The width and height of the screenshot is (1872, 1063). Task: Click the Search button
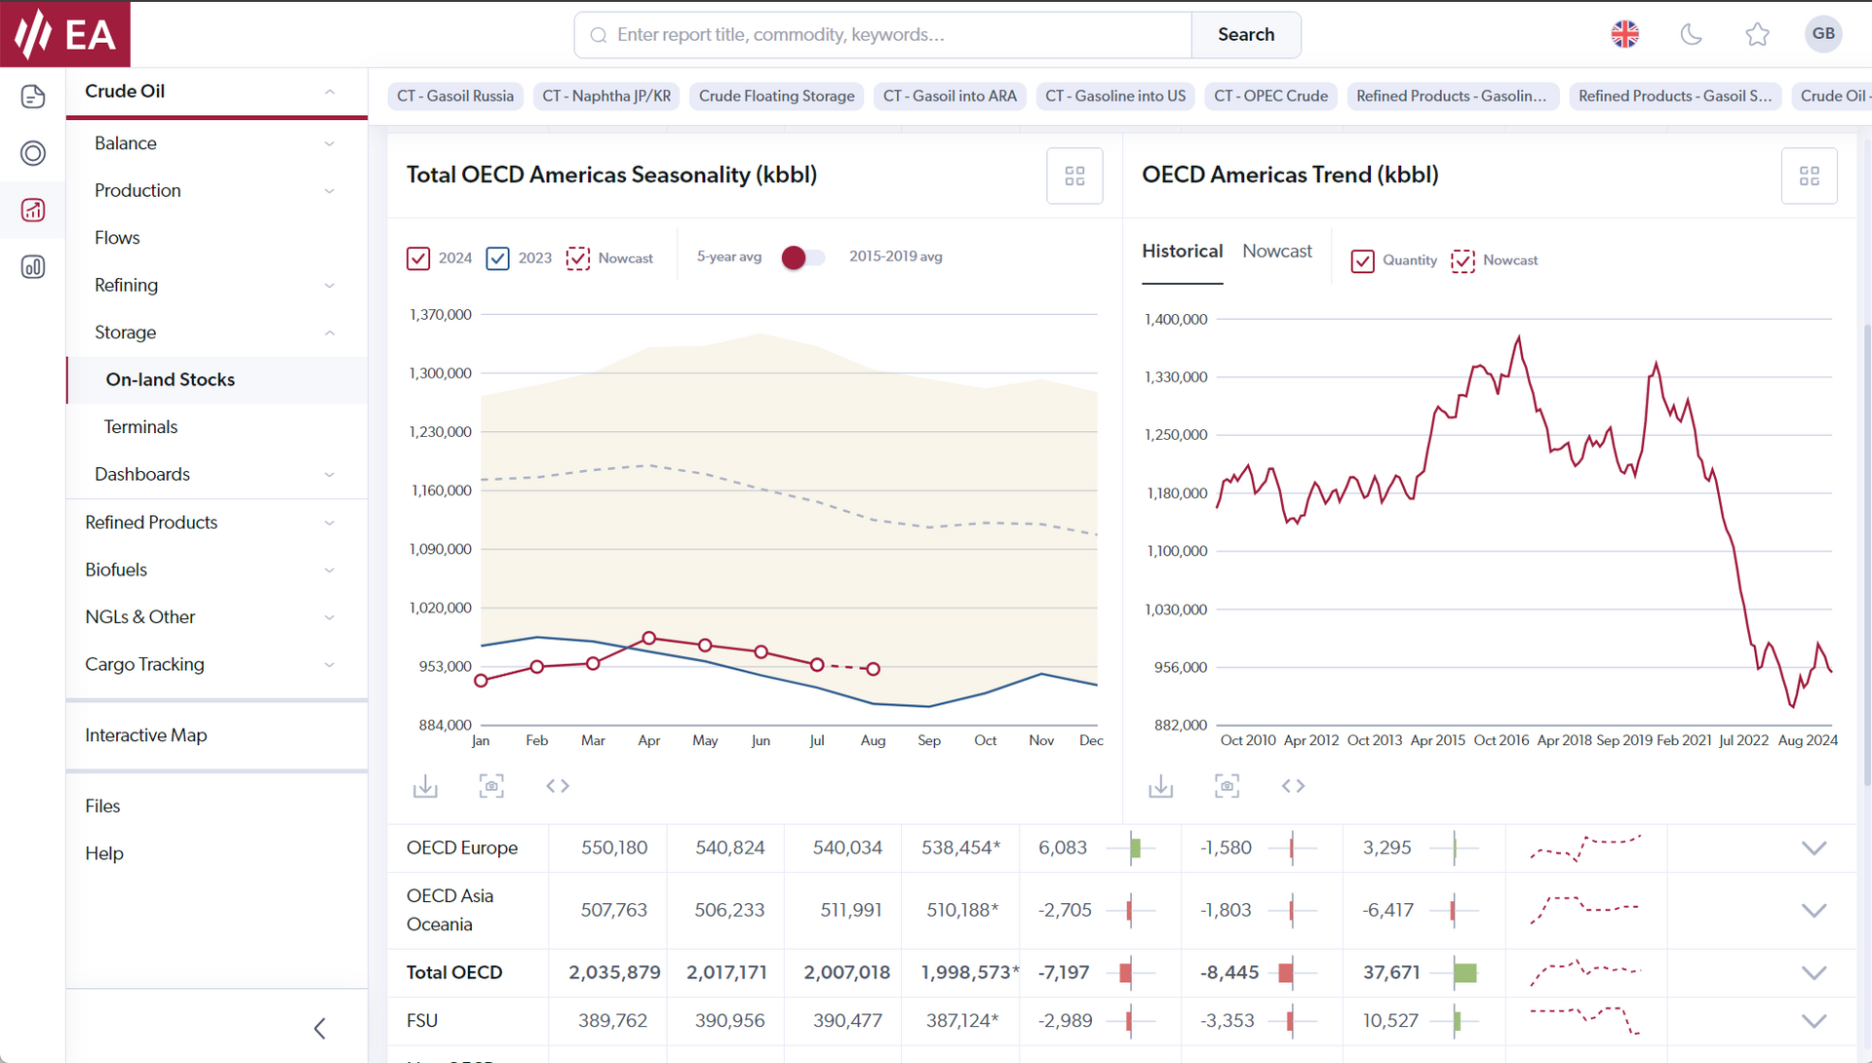[x=1246, y=35]
